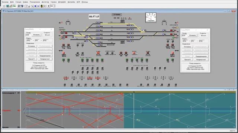
Task: Click Изменить in the left train dialog
Action: (x=36, y=35)
